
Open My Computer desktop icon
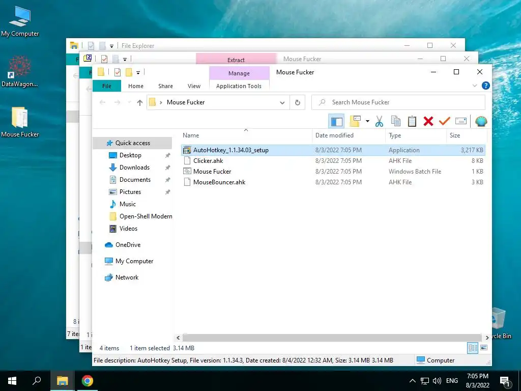(20, 20)
